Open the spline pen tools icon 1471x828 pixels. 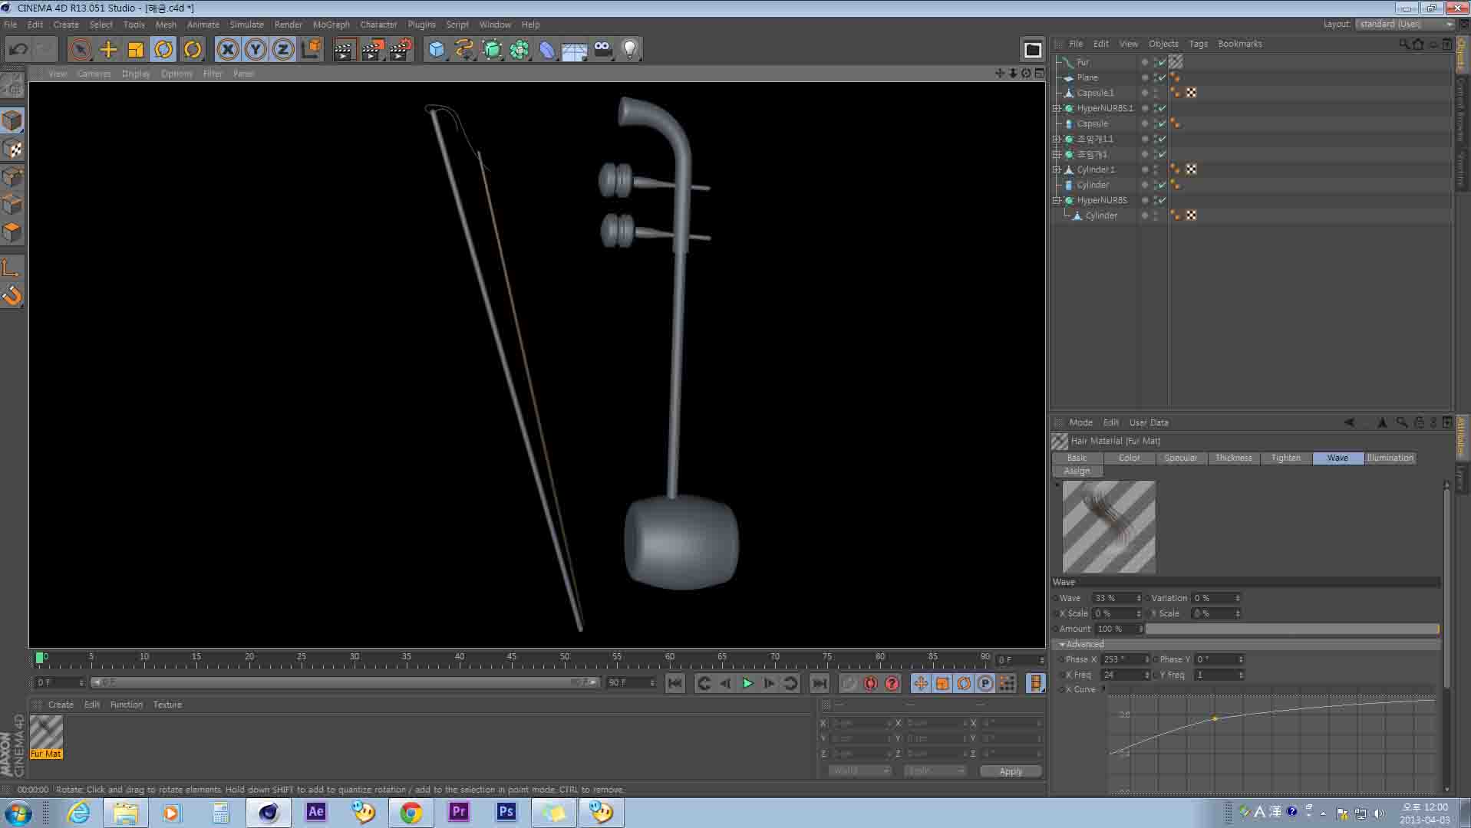(464, 50)
